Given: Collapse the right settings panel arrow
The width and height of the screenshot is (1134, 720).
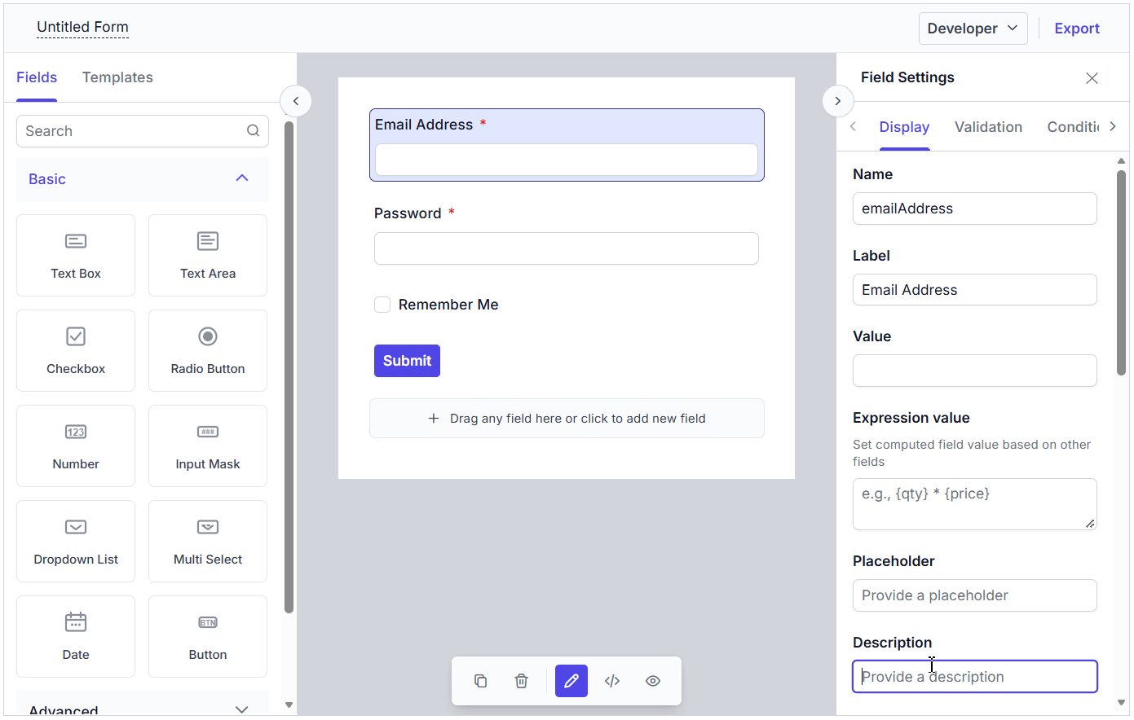Looking at the screenshot, I should 837,101.
